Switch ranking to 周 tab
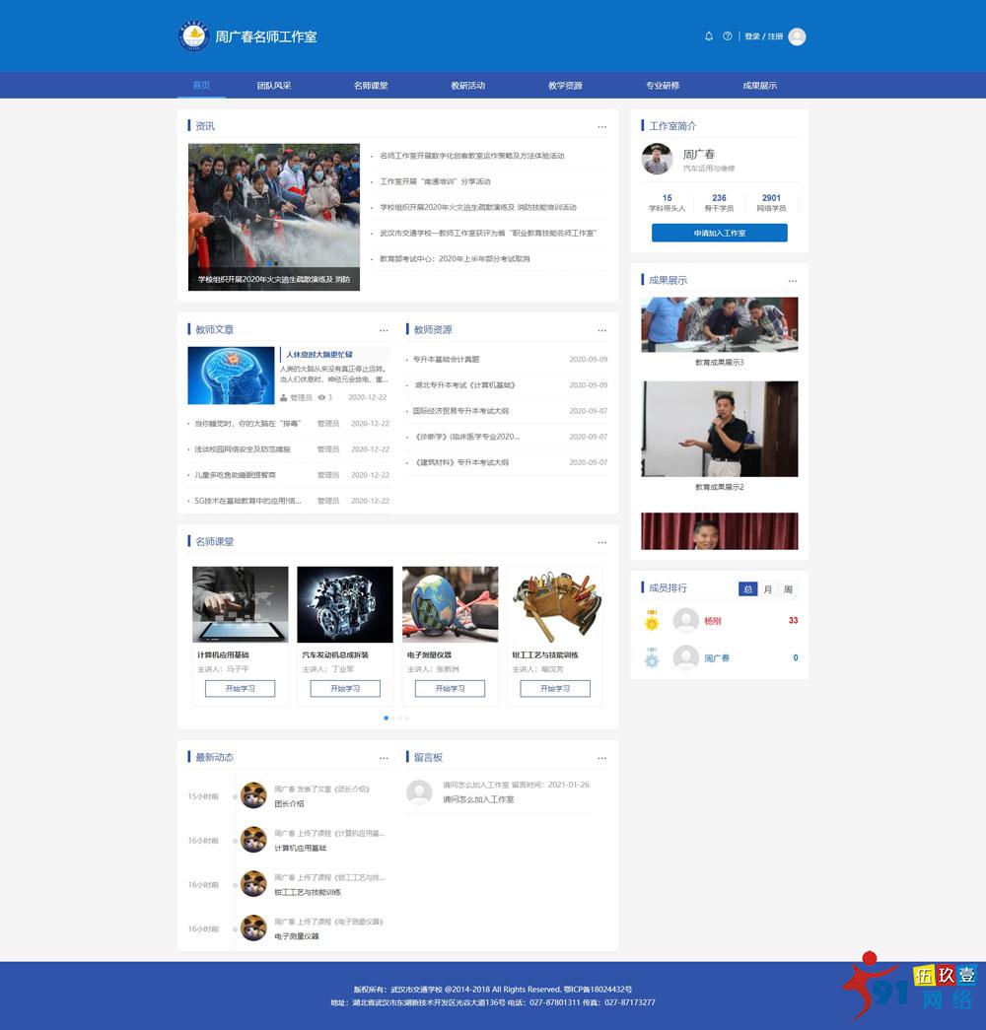 click(x=788, y=589)
